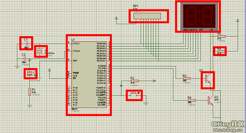Screen dimensions: 246x133
Task: Select the power arrow right of R2
Action: [155, 81]
